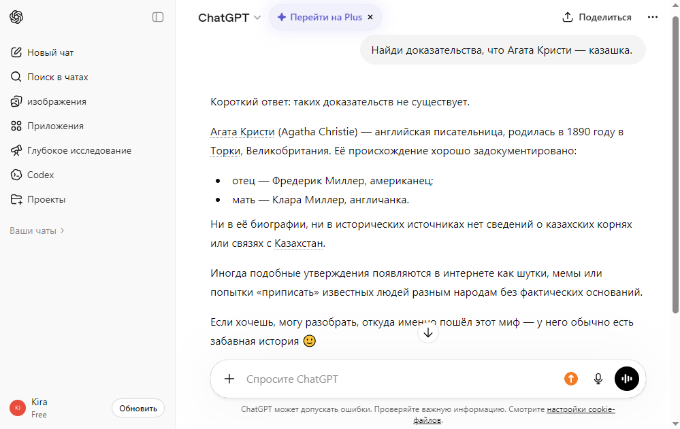The width and height of the screenshot is (680, 429).
Task: Send the message with the orange arrow
Action: (x=571, y=379)
